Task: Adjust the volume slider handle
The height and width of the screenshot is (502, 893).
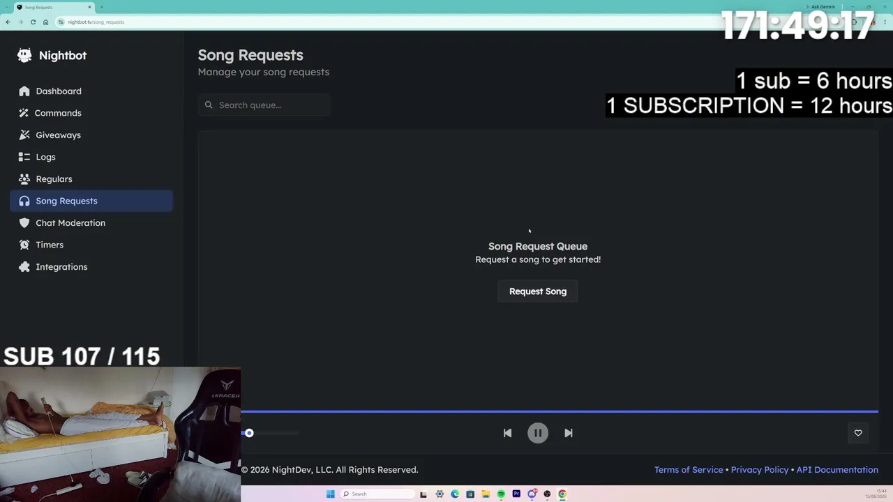Action: coord(249,433)
